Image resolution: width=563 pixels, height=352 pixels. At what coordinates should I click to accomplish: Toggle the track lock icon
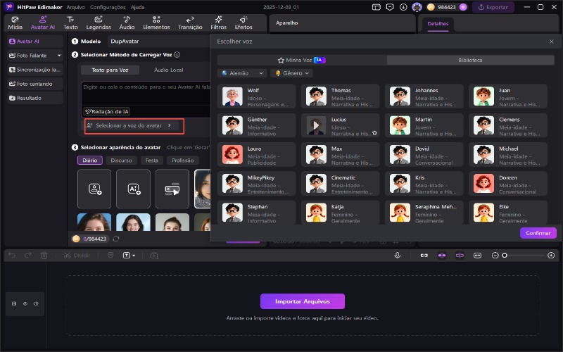[x=14, y=303]
